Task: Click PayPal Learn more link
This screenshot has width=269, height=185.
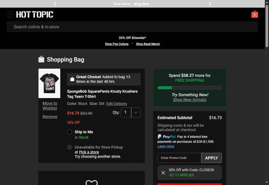Action: (x=166, y=146)
